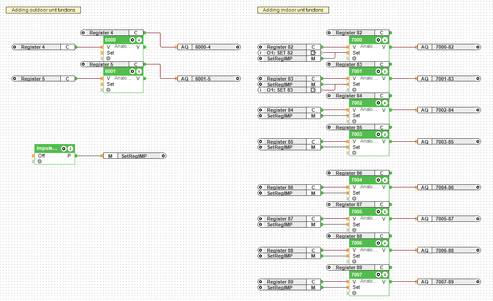Click the plus icon in block 6000
493x301 pixels.
pos(108,59)
